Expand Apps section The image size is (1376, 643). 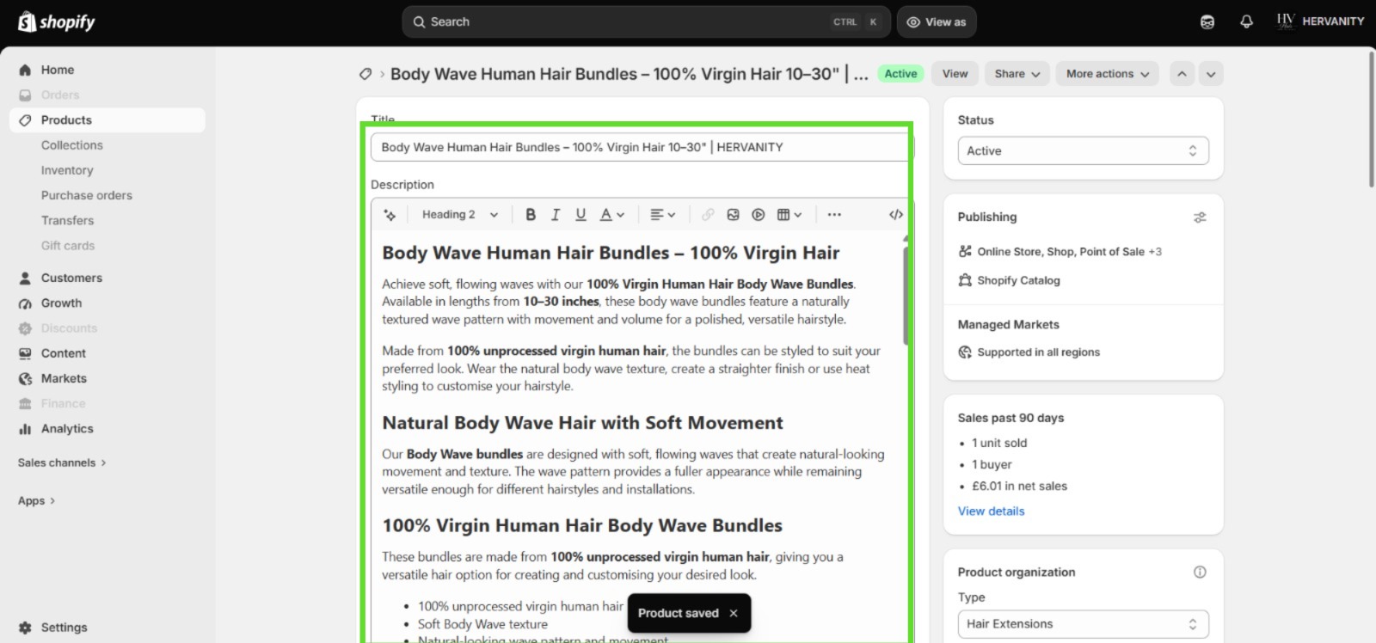point(36,500)
